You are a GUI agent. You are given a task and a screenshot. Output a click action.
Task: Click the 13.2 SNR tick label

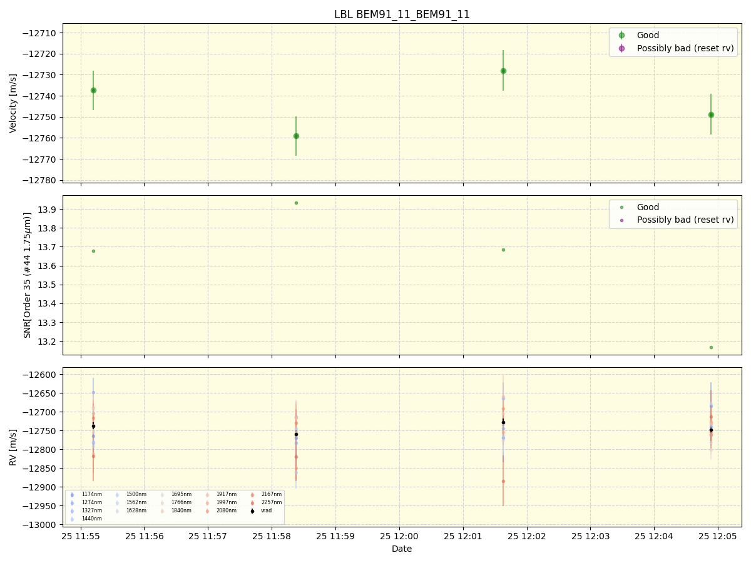(48, 342)
